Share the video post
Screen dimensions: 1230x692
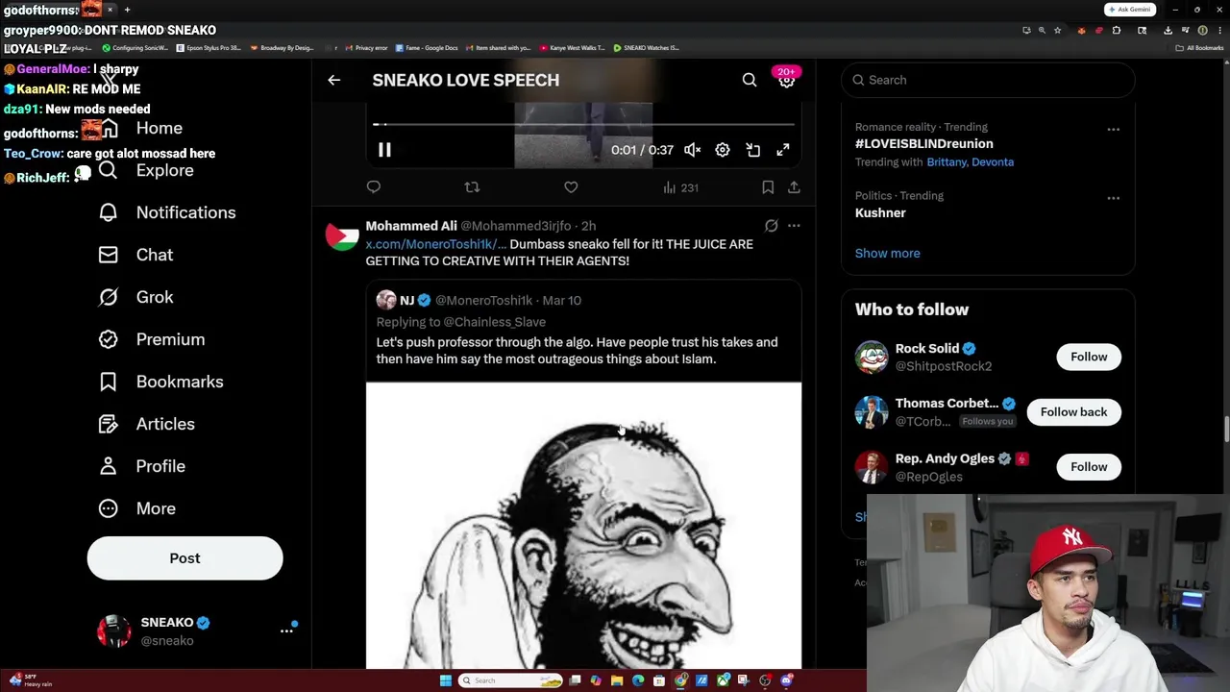pos(794,187)
